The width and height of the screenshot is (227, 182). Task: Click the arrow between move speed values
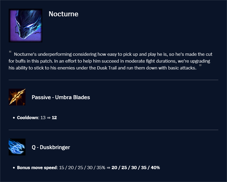[108, 168]
